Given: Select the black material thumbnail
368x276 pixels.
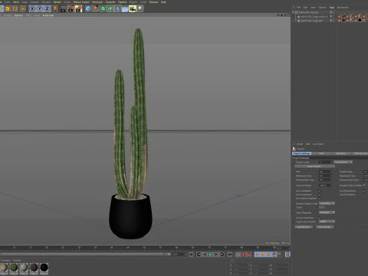Looking at the screenshot, I should tap(44, 268).
